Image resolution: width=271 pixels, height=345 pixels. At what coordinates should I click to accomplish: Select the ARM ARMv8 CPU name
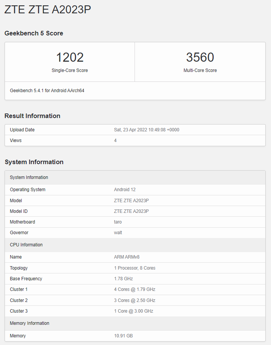[127, 257]
